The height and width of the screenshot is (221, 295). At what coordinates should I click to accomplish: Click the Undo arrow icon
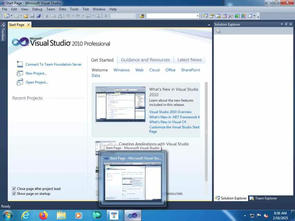[68, 16]
